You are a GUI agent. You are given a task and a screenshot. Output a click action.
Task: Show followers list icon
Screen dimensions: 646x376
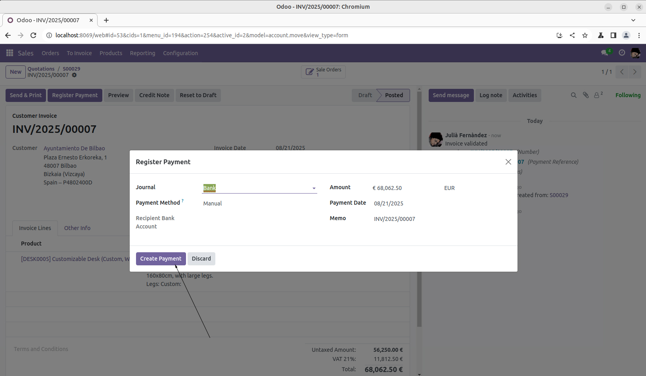click(597, 95)
